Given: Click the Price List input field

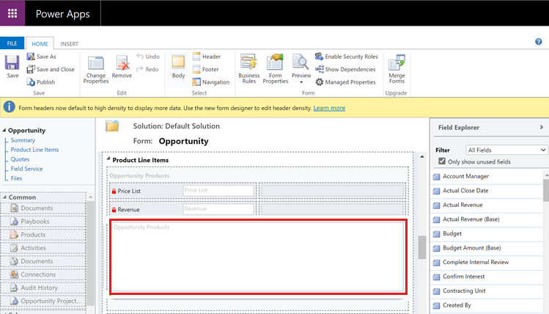Looking at the screenshot, I should [x=218, y=190].
